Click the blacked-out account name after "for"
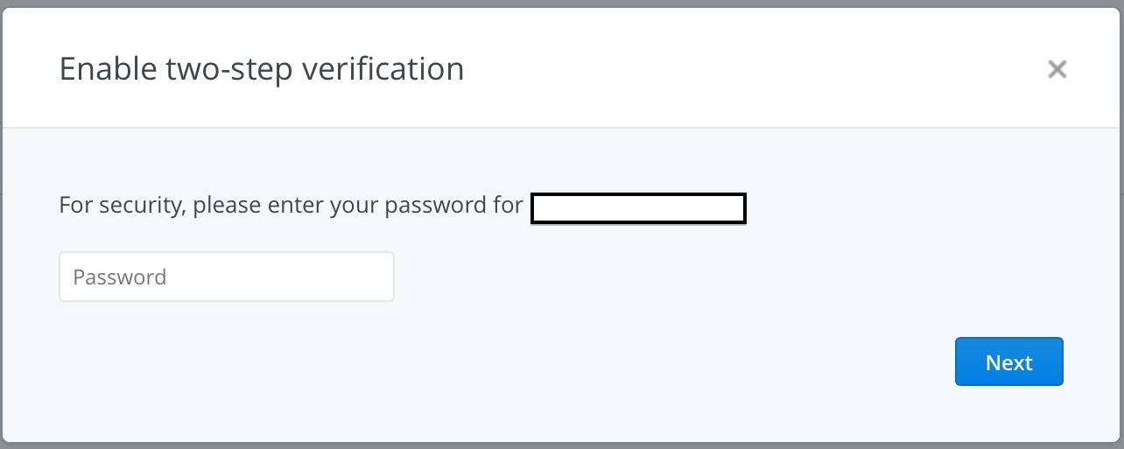Screen dimensions: 1124x449 point(638,208)
